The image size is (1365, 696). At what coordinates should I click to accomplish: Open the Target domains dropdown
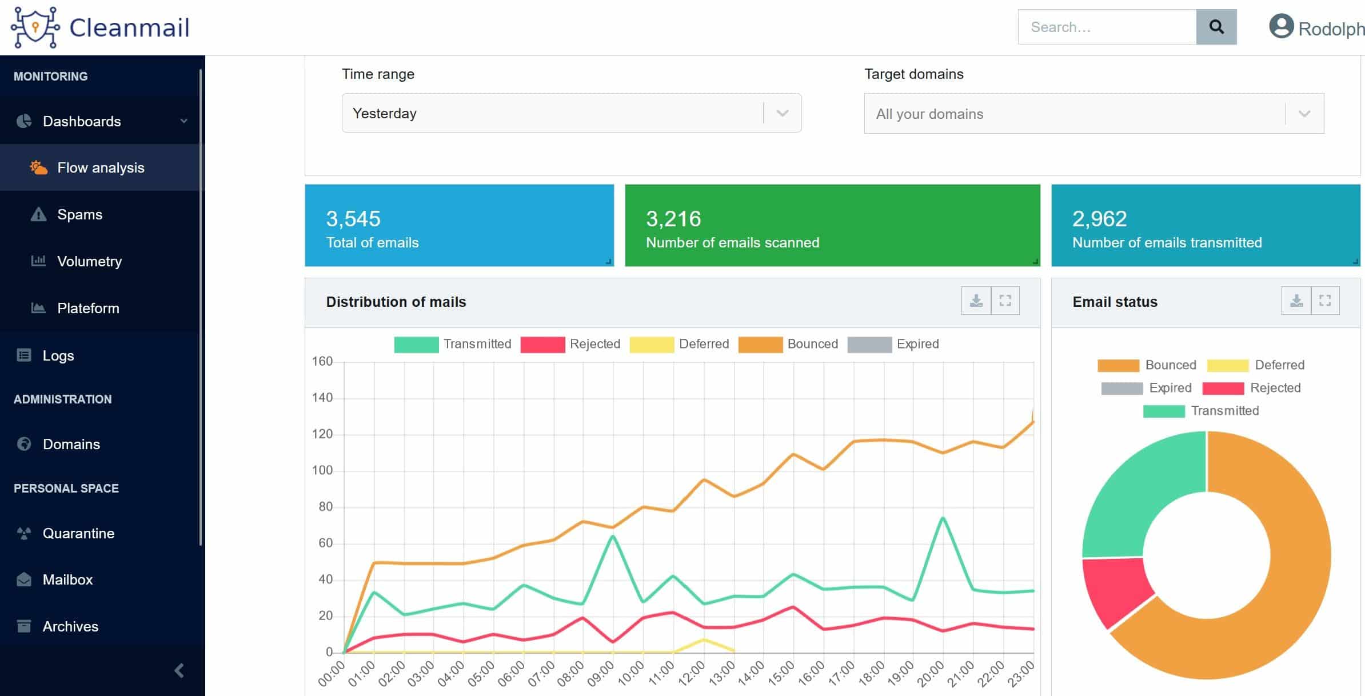pyautogui.click(x=1094, y=114)
